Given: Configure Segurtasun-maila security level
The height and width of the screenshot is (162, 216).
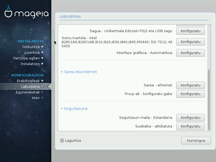Looking at the screenshot, I should pos(190,118).
